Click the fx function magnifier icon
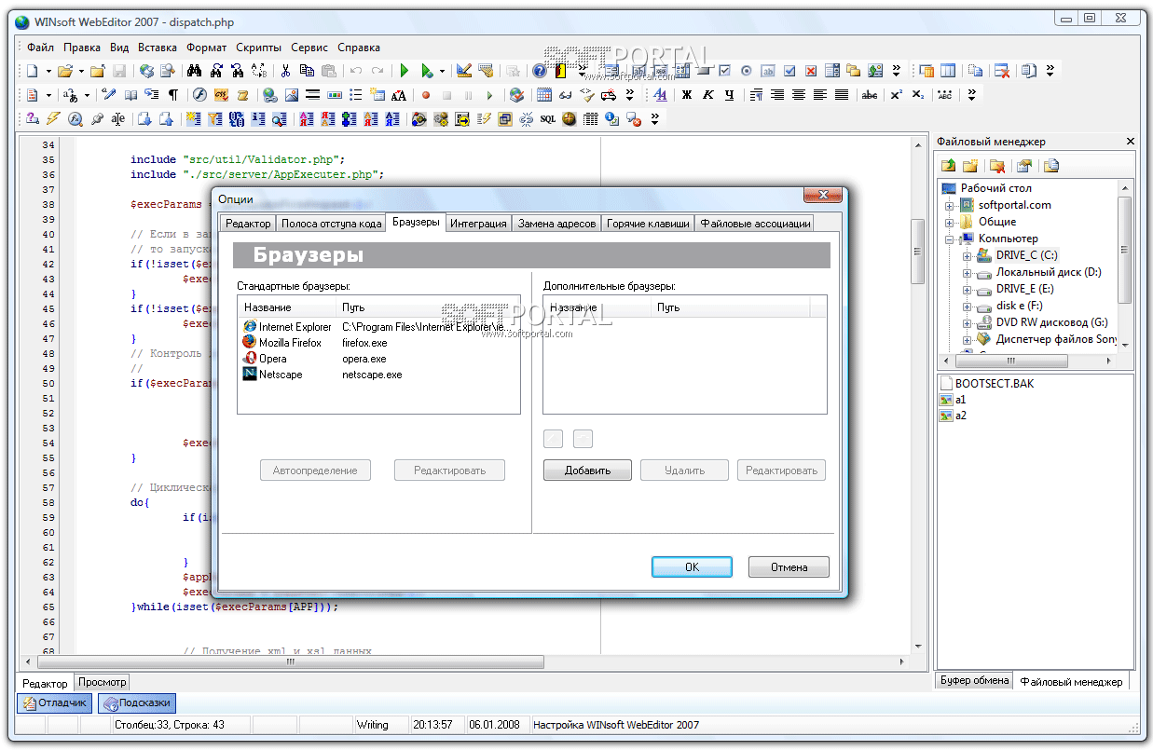Image resolution: width=1153 pixels, height=750 pixels. click(x=75, y=119)
